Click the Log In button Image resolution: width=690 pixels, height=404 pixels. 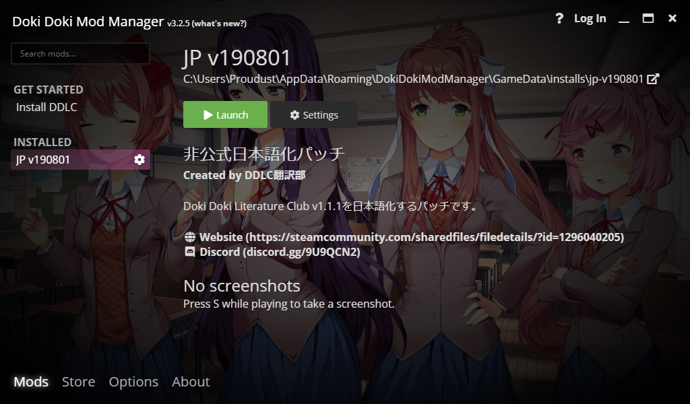pos(590,18)
